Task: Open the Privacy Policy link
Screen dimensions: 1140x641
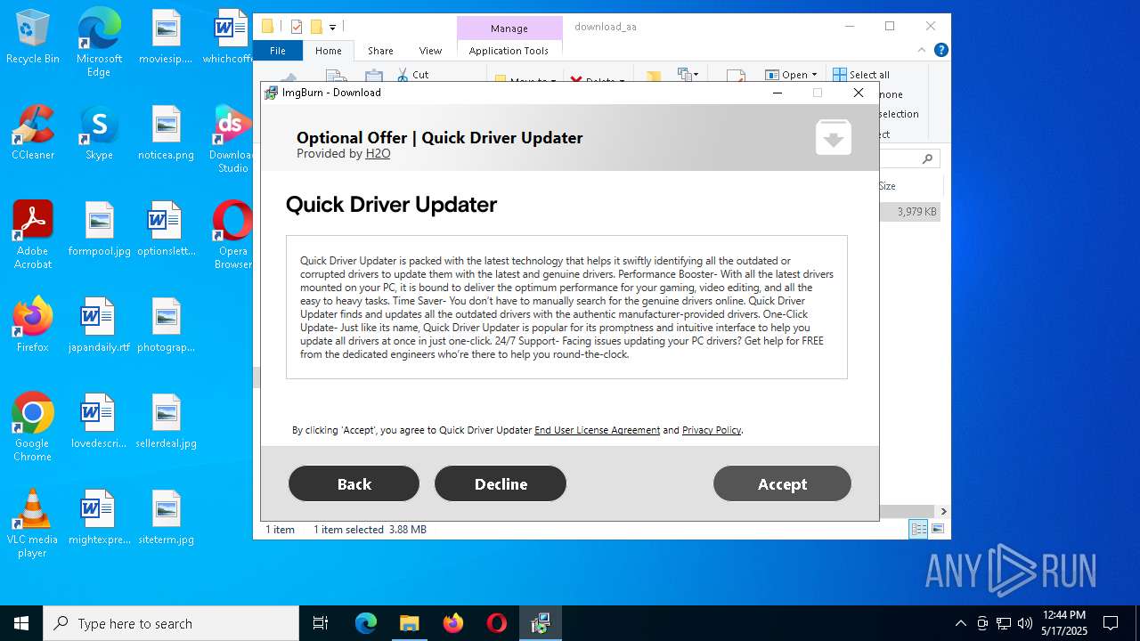Action: pos(712,430)
